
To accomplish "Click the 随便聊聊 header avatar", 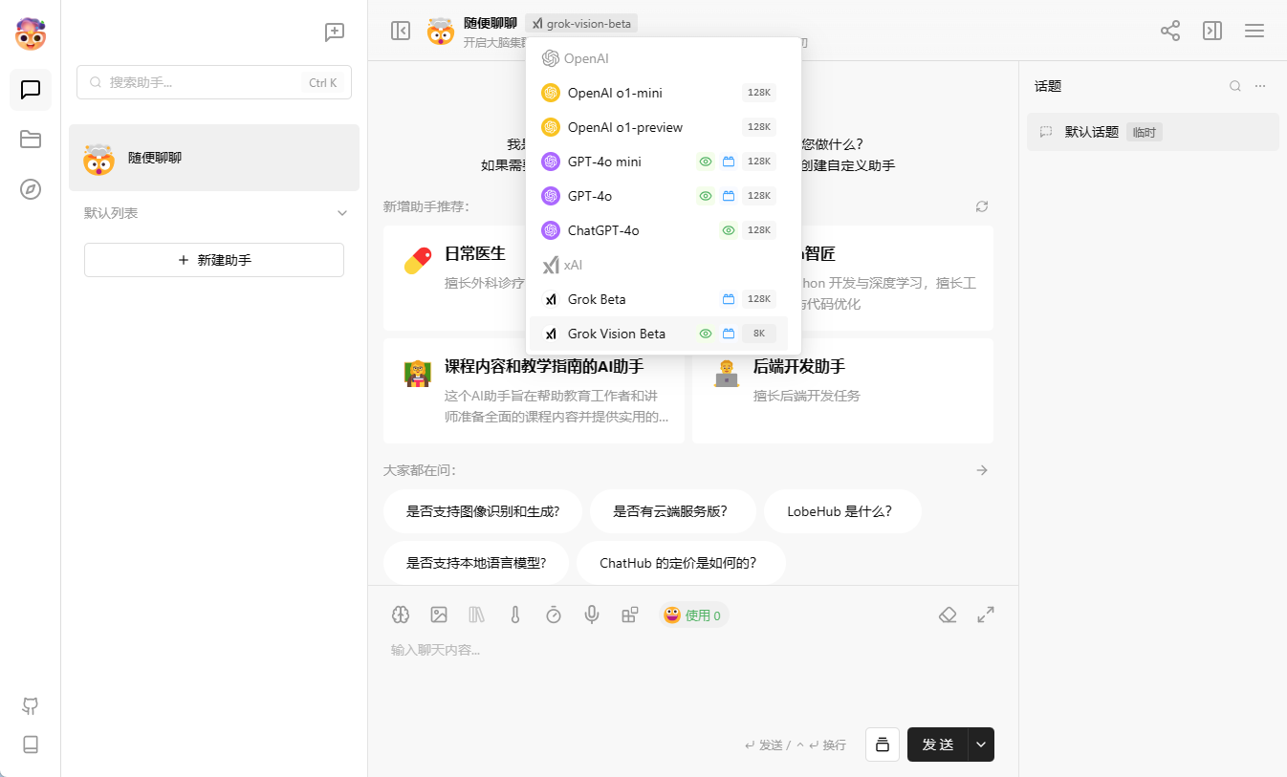I will [x=441, y=32].
